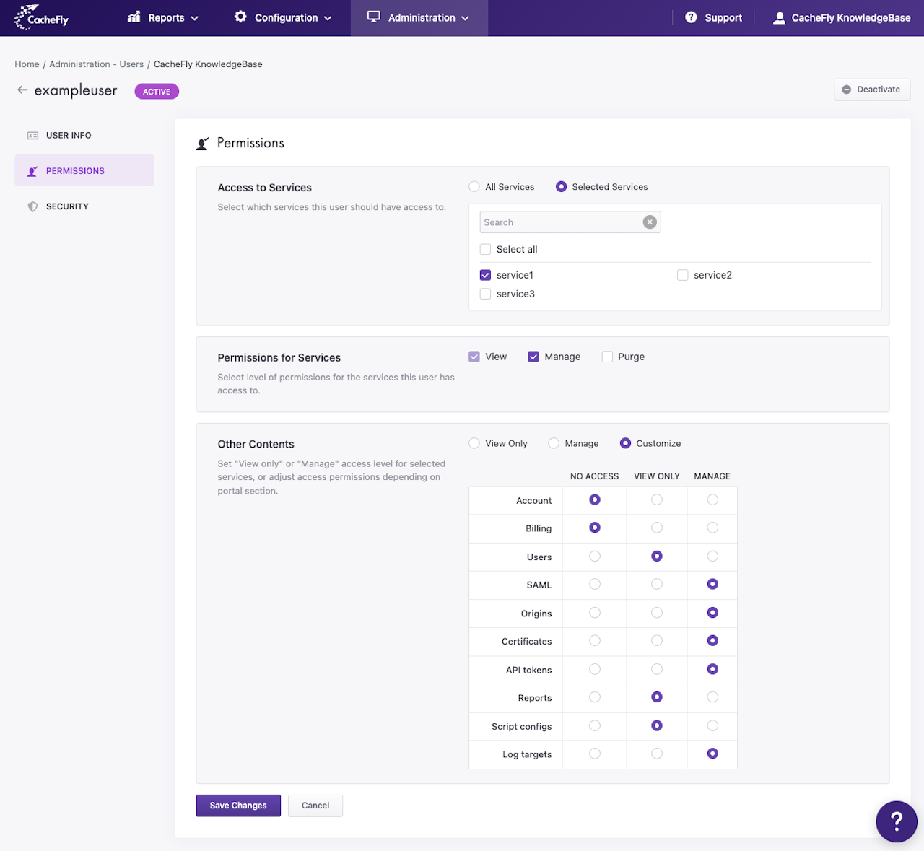This screenshot has height=851, width=924.
Task: Expand the Reports dropdown menu
Action: click(x=163, y=17)
